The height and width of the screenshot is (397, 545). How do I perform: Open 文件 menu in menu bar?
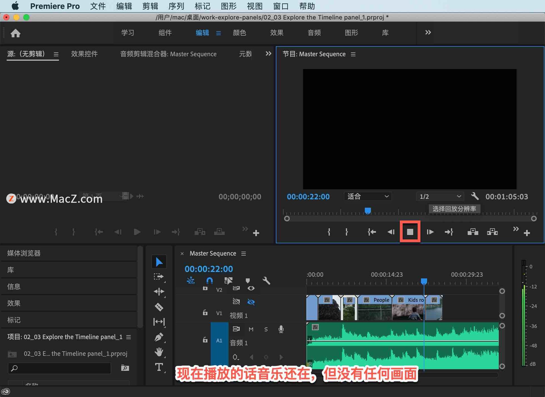(x=98, y=6)
